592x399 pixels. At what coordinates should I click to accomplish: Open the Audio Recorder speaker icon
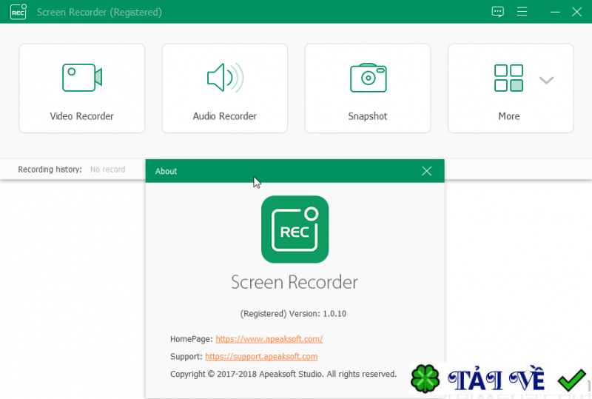[x=225, y=78]
